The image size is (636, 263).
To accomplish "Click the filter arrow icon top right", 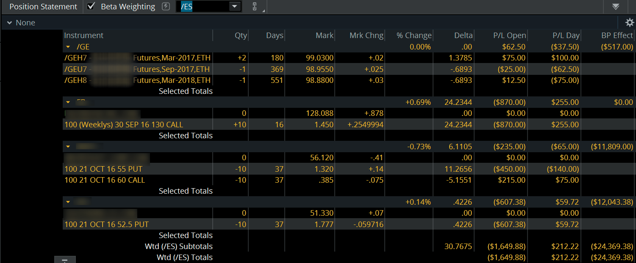I will pyautogui.click(x=616, y=6).
